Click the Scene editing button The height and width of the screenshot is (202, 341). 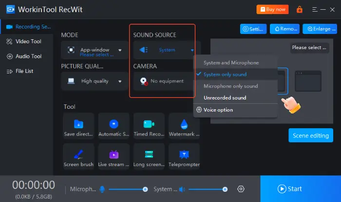(x=311, y=135)
